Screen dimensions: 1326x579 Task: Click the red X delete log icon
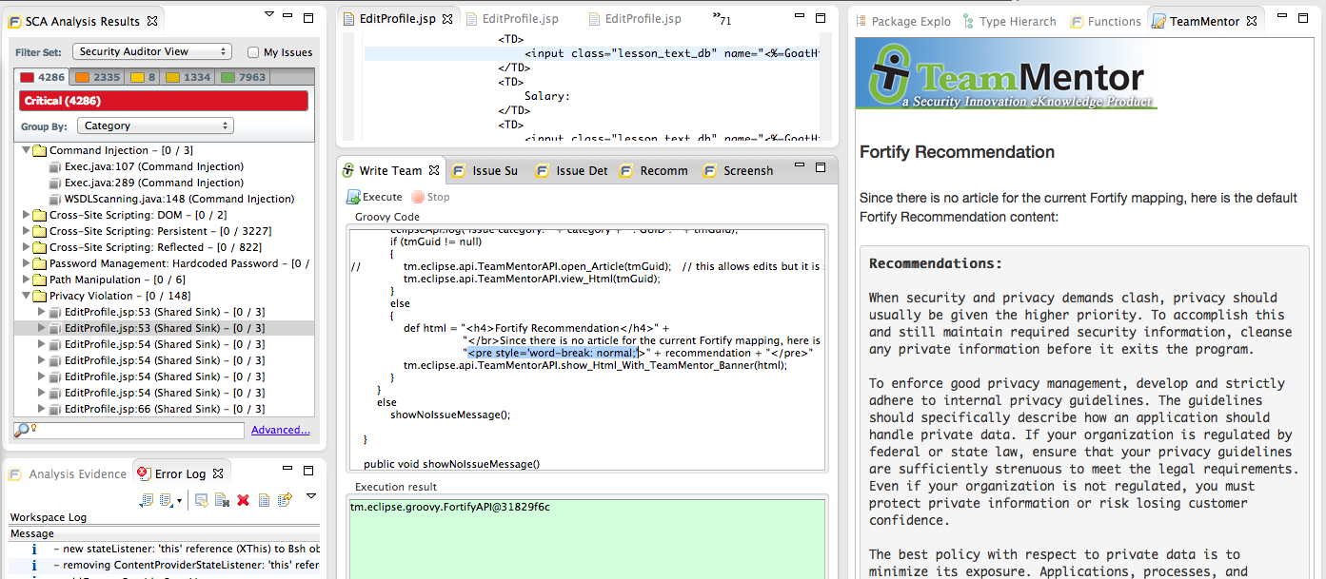pyautogui.click(x=243, y=500)
